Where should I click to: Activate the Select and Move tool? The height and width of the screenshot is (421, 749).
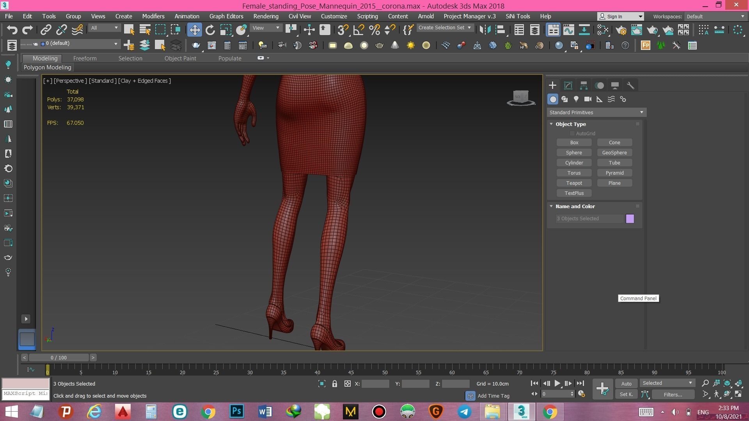click(194, 30)
